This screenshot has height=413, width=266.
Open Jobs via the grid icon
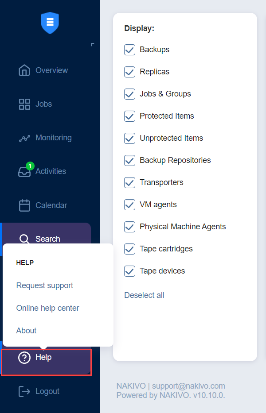tap(24, 104)
